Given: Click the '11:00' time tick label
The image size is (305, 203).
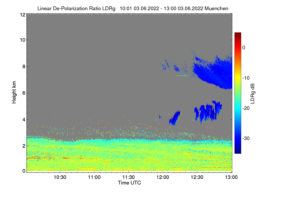Looking at the screenshot, I should pyautogui.click(x=94, y=178).
